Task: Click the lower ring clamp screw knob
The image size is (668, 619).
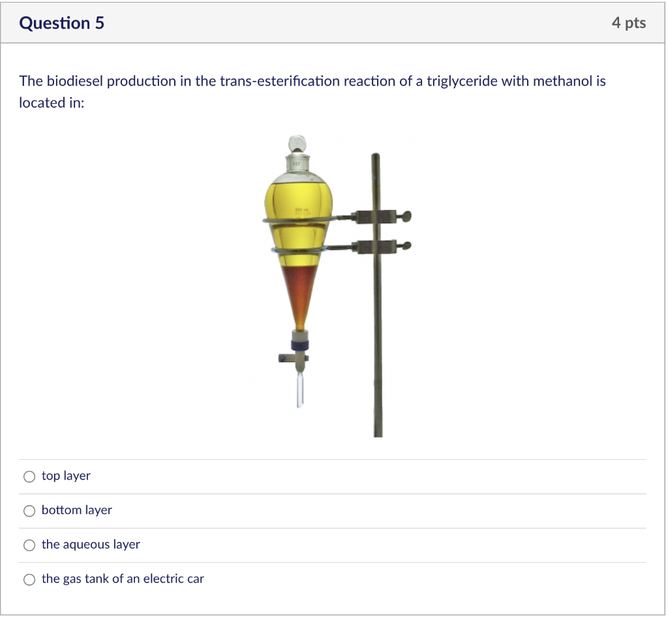Action: 407,247
